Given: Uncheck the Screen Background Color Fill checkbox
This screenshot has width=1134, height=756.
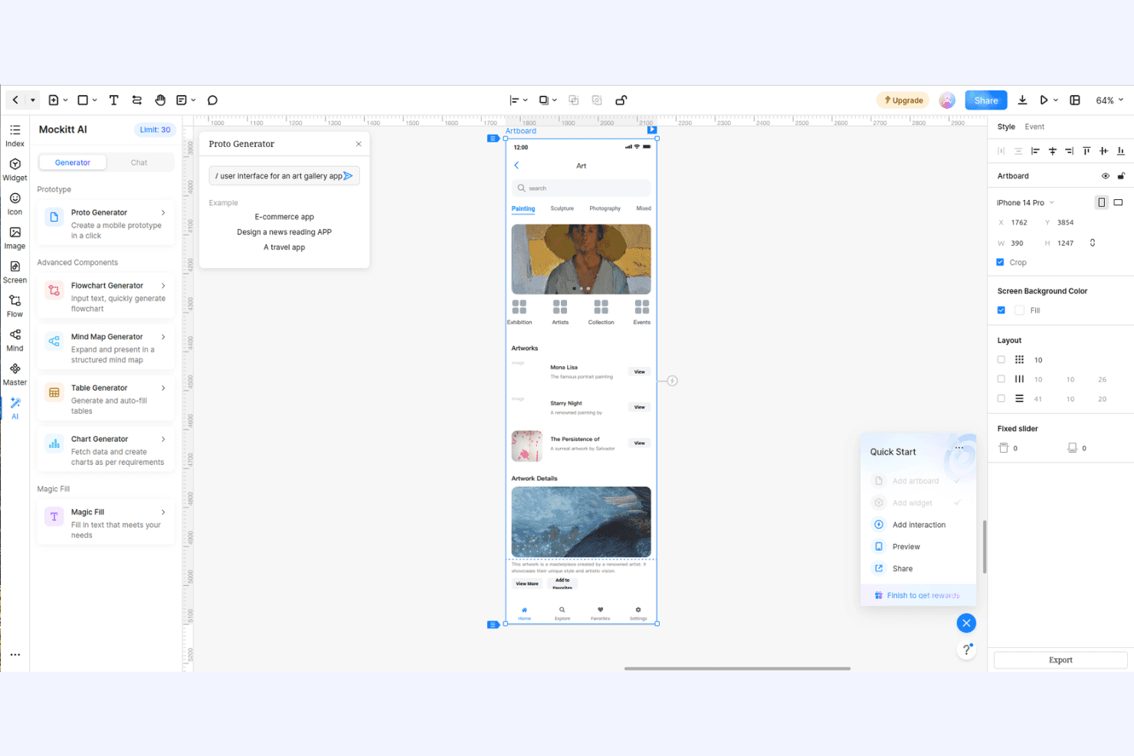Looking at the screenshot, I should pos(1001,310).
